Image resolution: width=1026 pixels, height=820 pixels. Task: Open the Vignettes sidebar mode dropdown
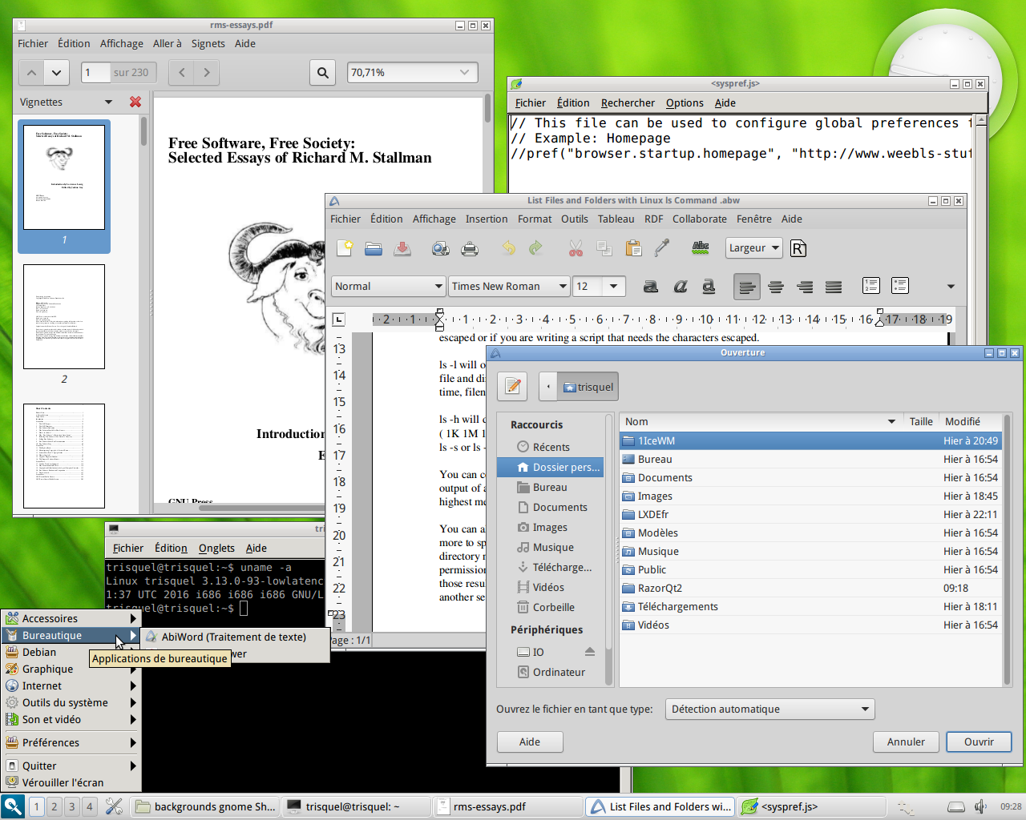(108, 102)
